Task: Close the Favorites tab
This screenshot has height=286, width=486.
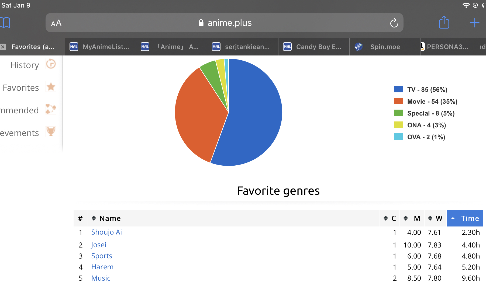Action: point(3,47)
